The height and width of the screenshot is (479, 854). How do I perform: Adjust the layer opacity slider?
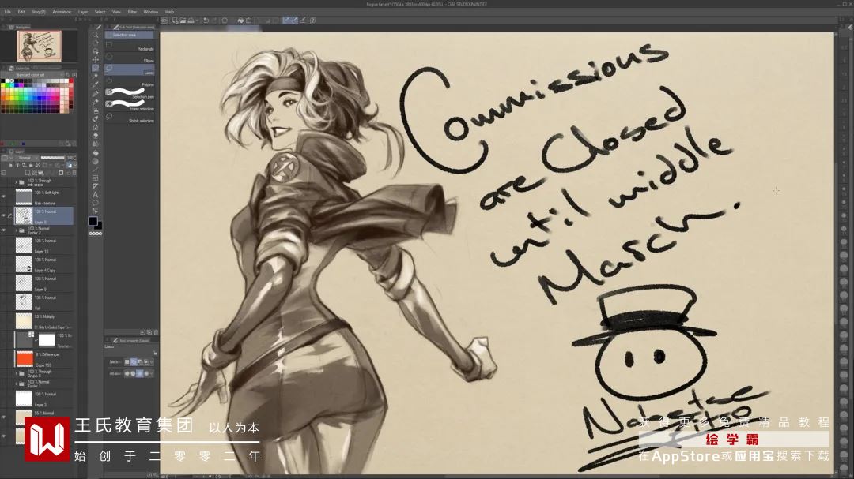coord(53,158)
